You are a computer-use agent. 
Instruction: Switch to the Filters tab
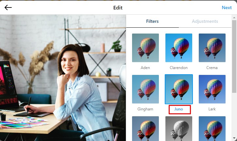152,21
